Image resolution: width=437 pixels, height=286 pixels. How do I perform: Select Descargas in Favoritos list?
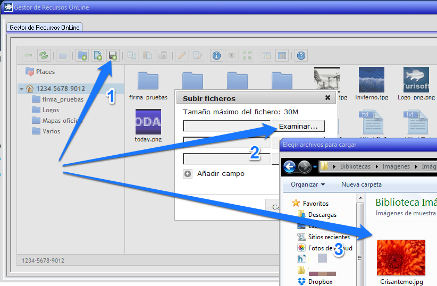click(x=322, y=215)
